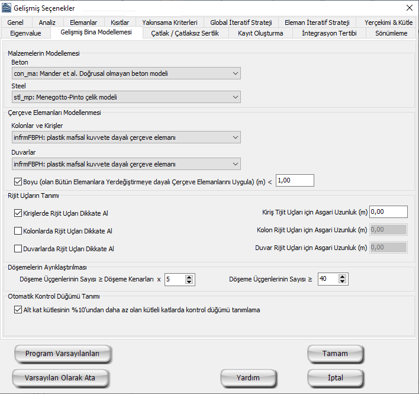This screenshot has width=419, height=394.
Task: Increase the Döşeme Kenarları multiplier stepper
Action: point(189,277)
